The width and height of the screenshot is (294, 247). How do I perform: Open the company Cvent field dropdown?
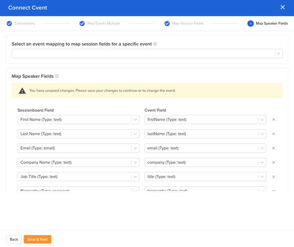point(205,162)
